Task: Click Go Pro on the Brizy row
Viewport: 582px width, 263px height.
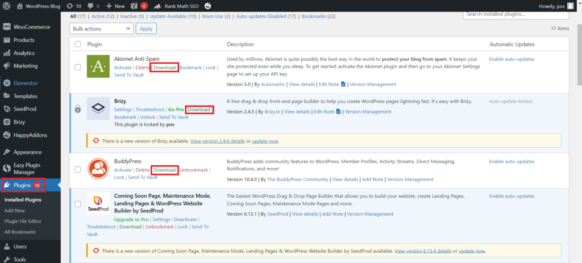Action: [x=176, y=110]
